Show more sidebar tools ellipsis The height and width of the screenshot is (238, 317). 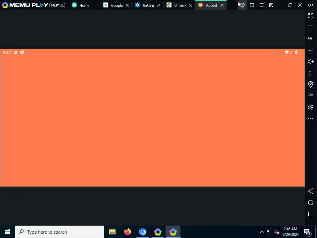point(311,119)
